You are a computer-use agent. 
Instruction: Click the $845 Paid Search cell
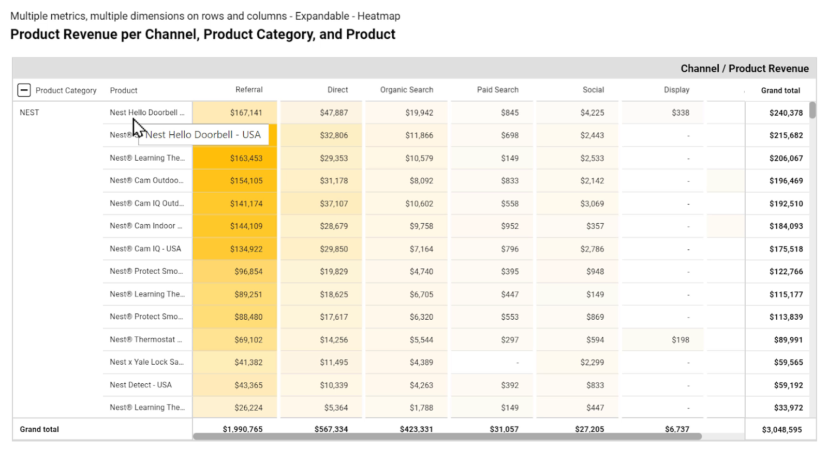[x=492, y=113]
